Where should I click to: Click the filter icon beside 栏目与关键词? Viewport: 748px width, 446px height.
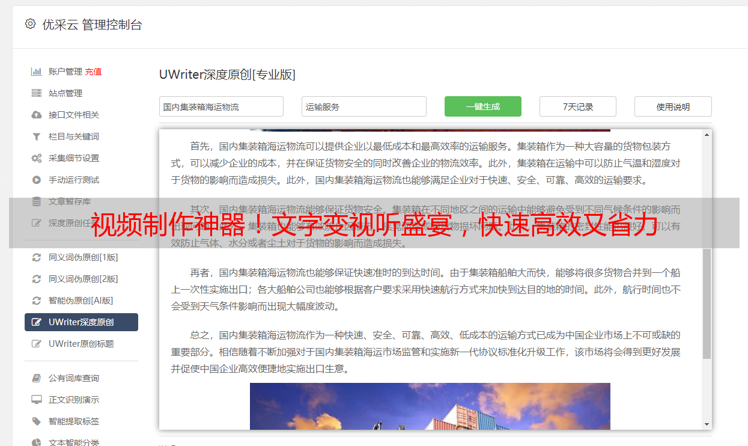tap(37, 136)
